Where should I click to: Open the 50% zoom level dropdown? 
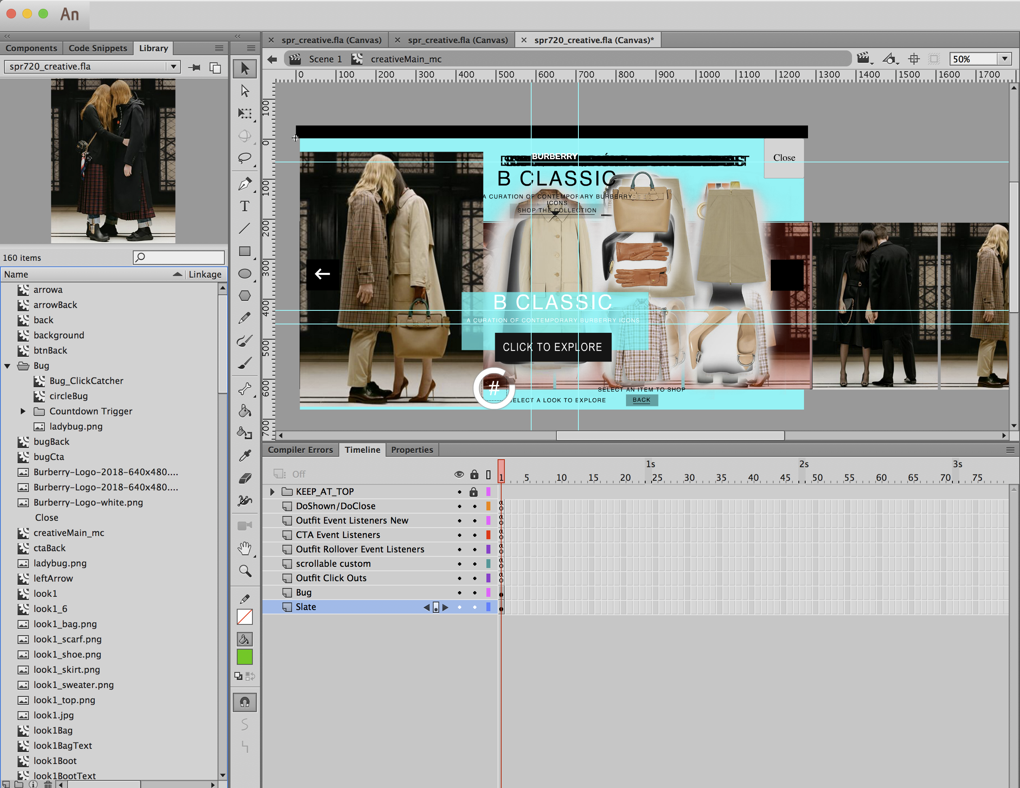(1004, 59)
